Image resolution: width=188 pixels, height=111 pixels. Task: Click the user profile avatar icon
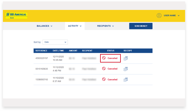coord(159,15)
